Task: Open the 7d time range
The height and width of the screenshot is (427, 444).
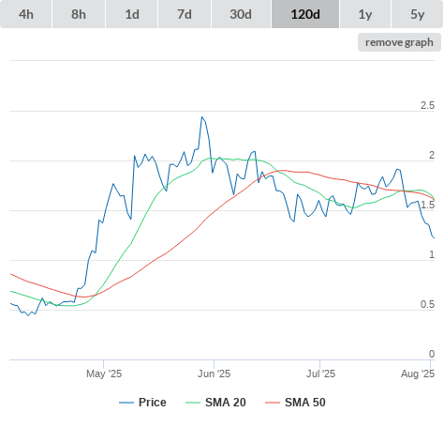Action: pos(185,14)
